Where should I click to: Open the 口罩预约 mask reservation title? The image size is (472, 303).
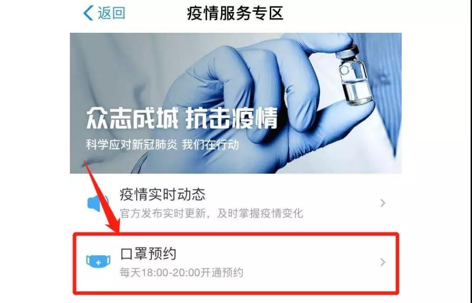click(x=148, y=254)
